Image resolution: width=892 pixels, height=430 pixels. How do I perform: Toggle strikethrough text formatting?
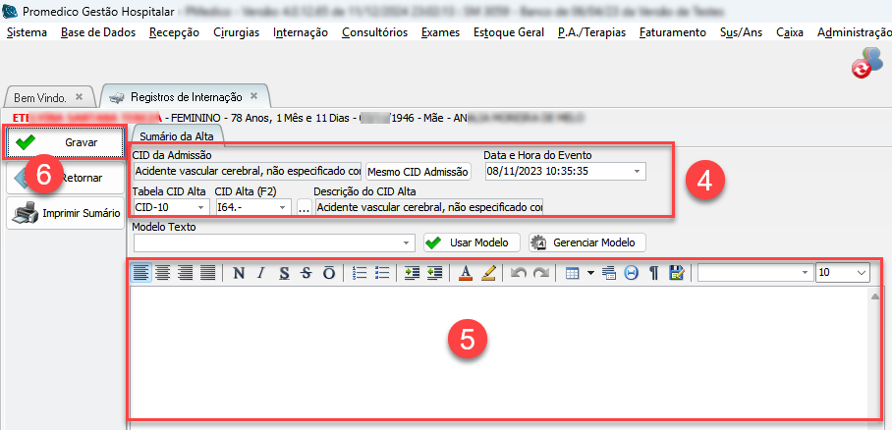pyautogui.click(x=307, y=273)
